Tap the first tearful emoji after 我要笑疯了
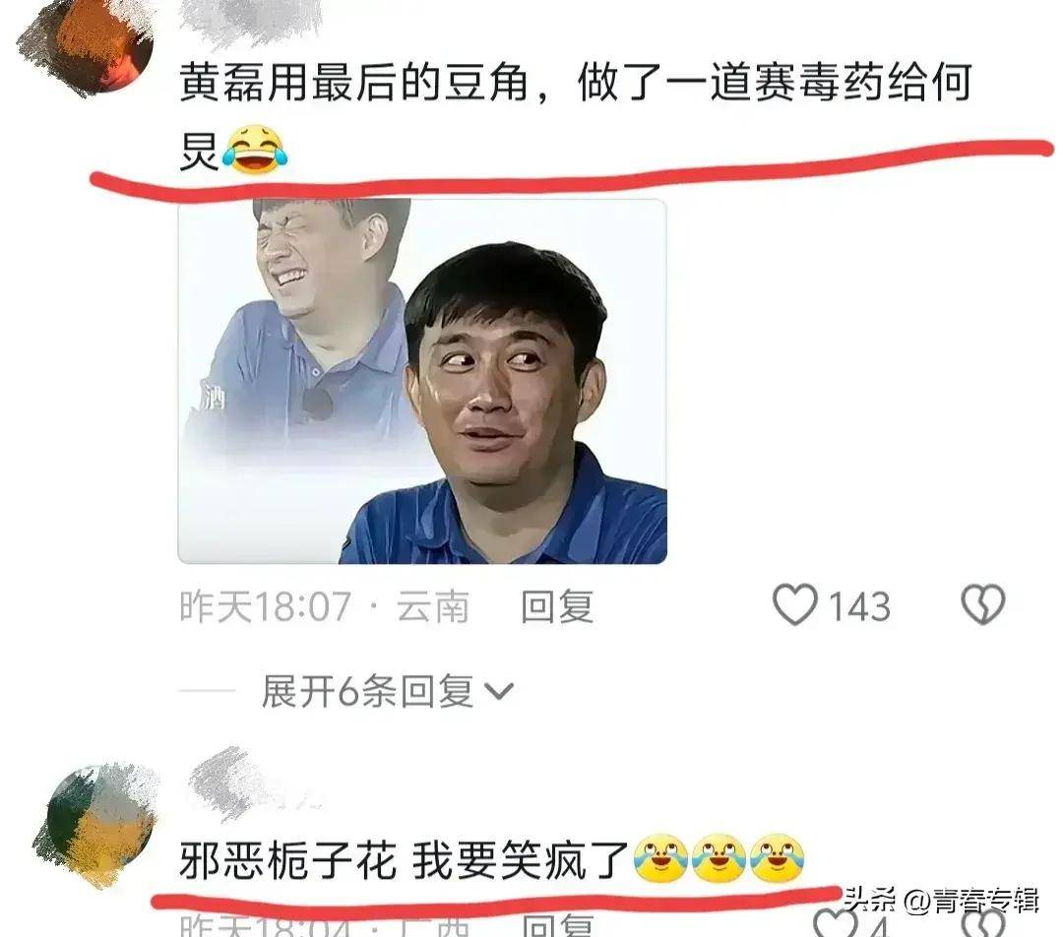This screenshot has width=1063, height=937. (x=661, y=859)
